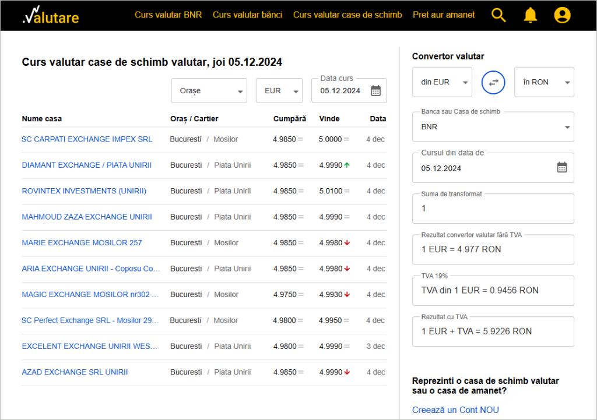Click the Suma de transformat input field
597x420 pixels.
point(493,209)
